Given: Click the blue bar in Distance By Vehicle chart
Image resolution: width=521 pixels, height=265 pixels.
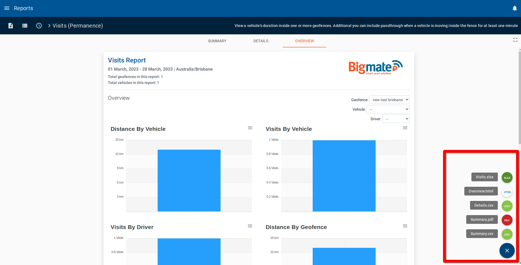Looking at the screenshot, I should tap(189, 180).
